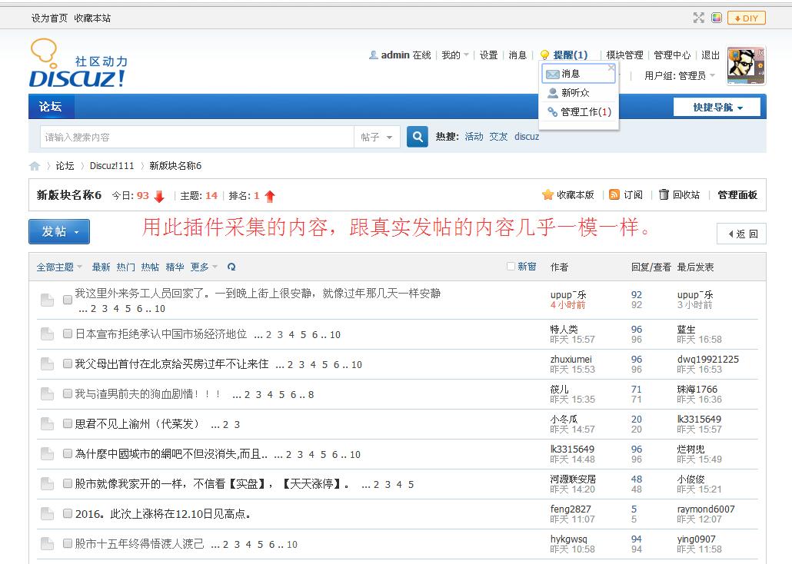The height and width of the screenshot is (564, 792).
Task: Click the 订阅 RSS icon
Action: coord(614,195)
